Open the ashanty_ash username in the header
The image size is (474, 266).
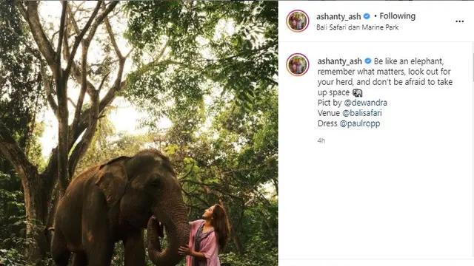click(338, 16)
